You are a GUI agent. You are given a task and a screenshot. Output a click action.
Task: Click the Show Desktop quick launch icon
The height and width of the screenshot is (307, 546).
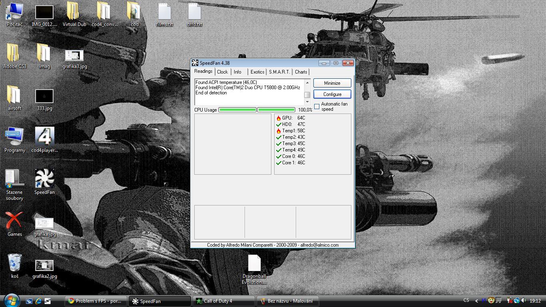pos(29,301)
